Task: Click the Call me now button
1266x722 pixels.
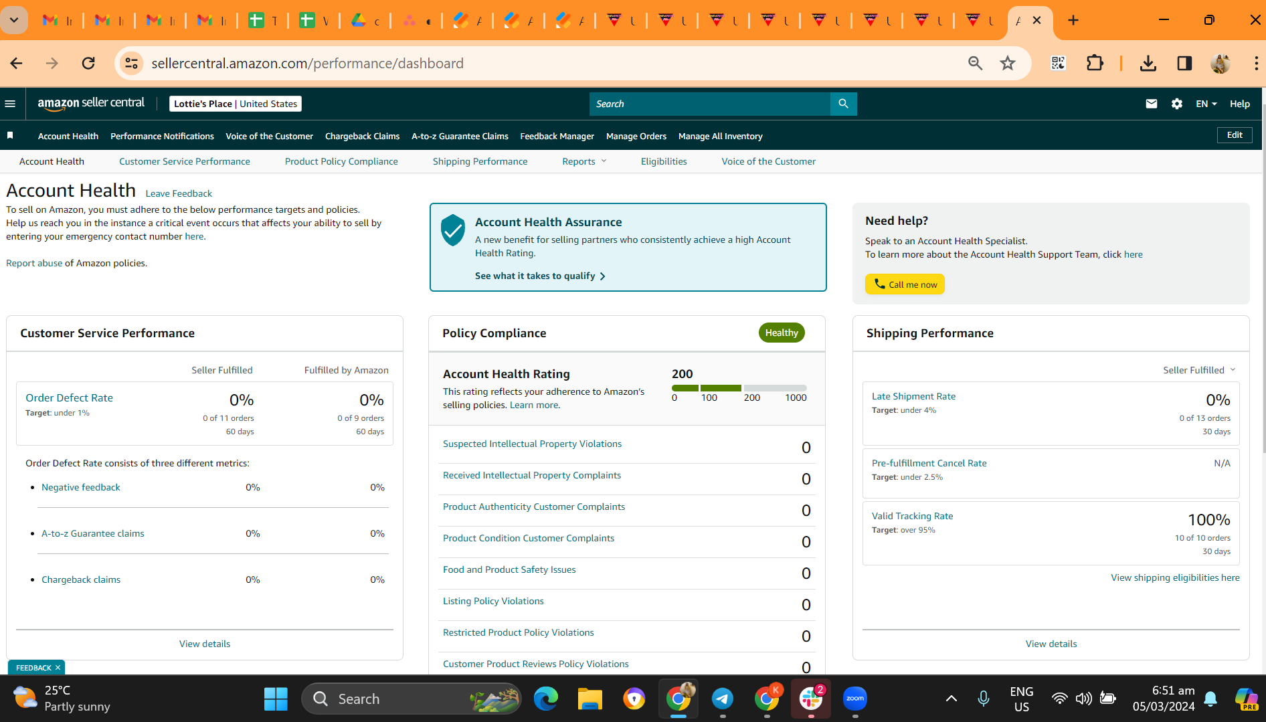Action: tap(905, 284)
